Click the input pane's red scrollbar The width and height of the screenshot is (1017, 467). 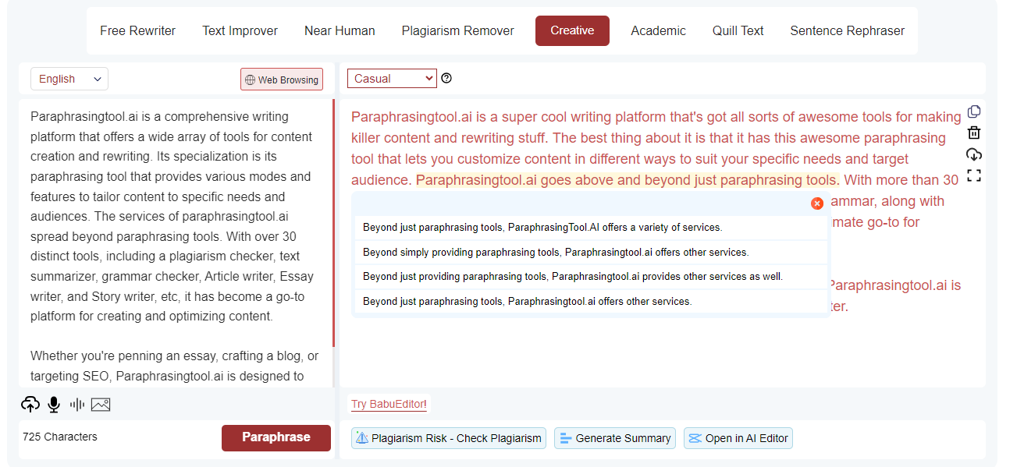point(334,223)
